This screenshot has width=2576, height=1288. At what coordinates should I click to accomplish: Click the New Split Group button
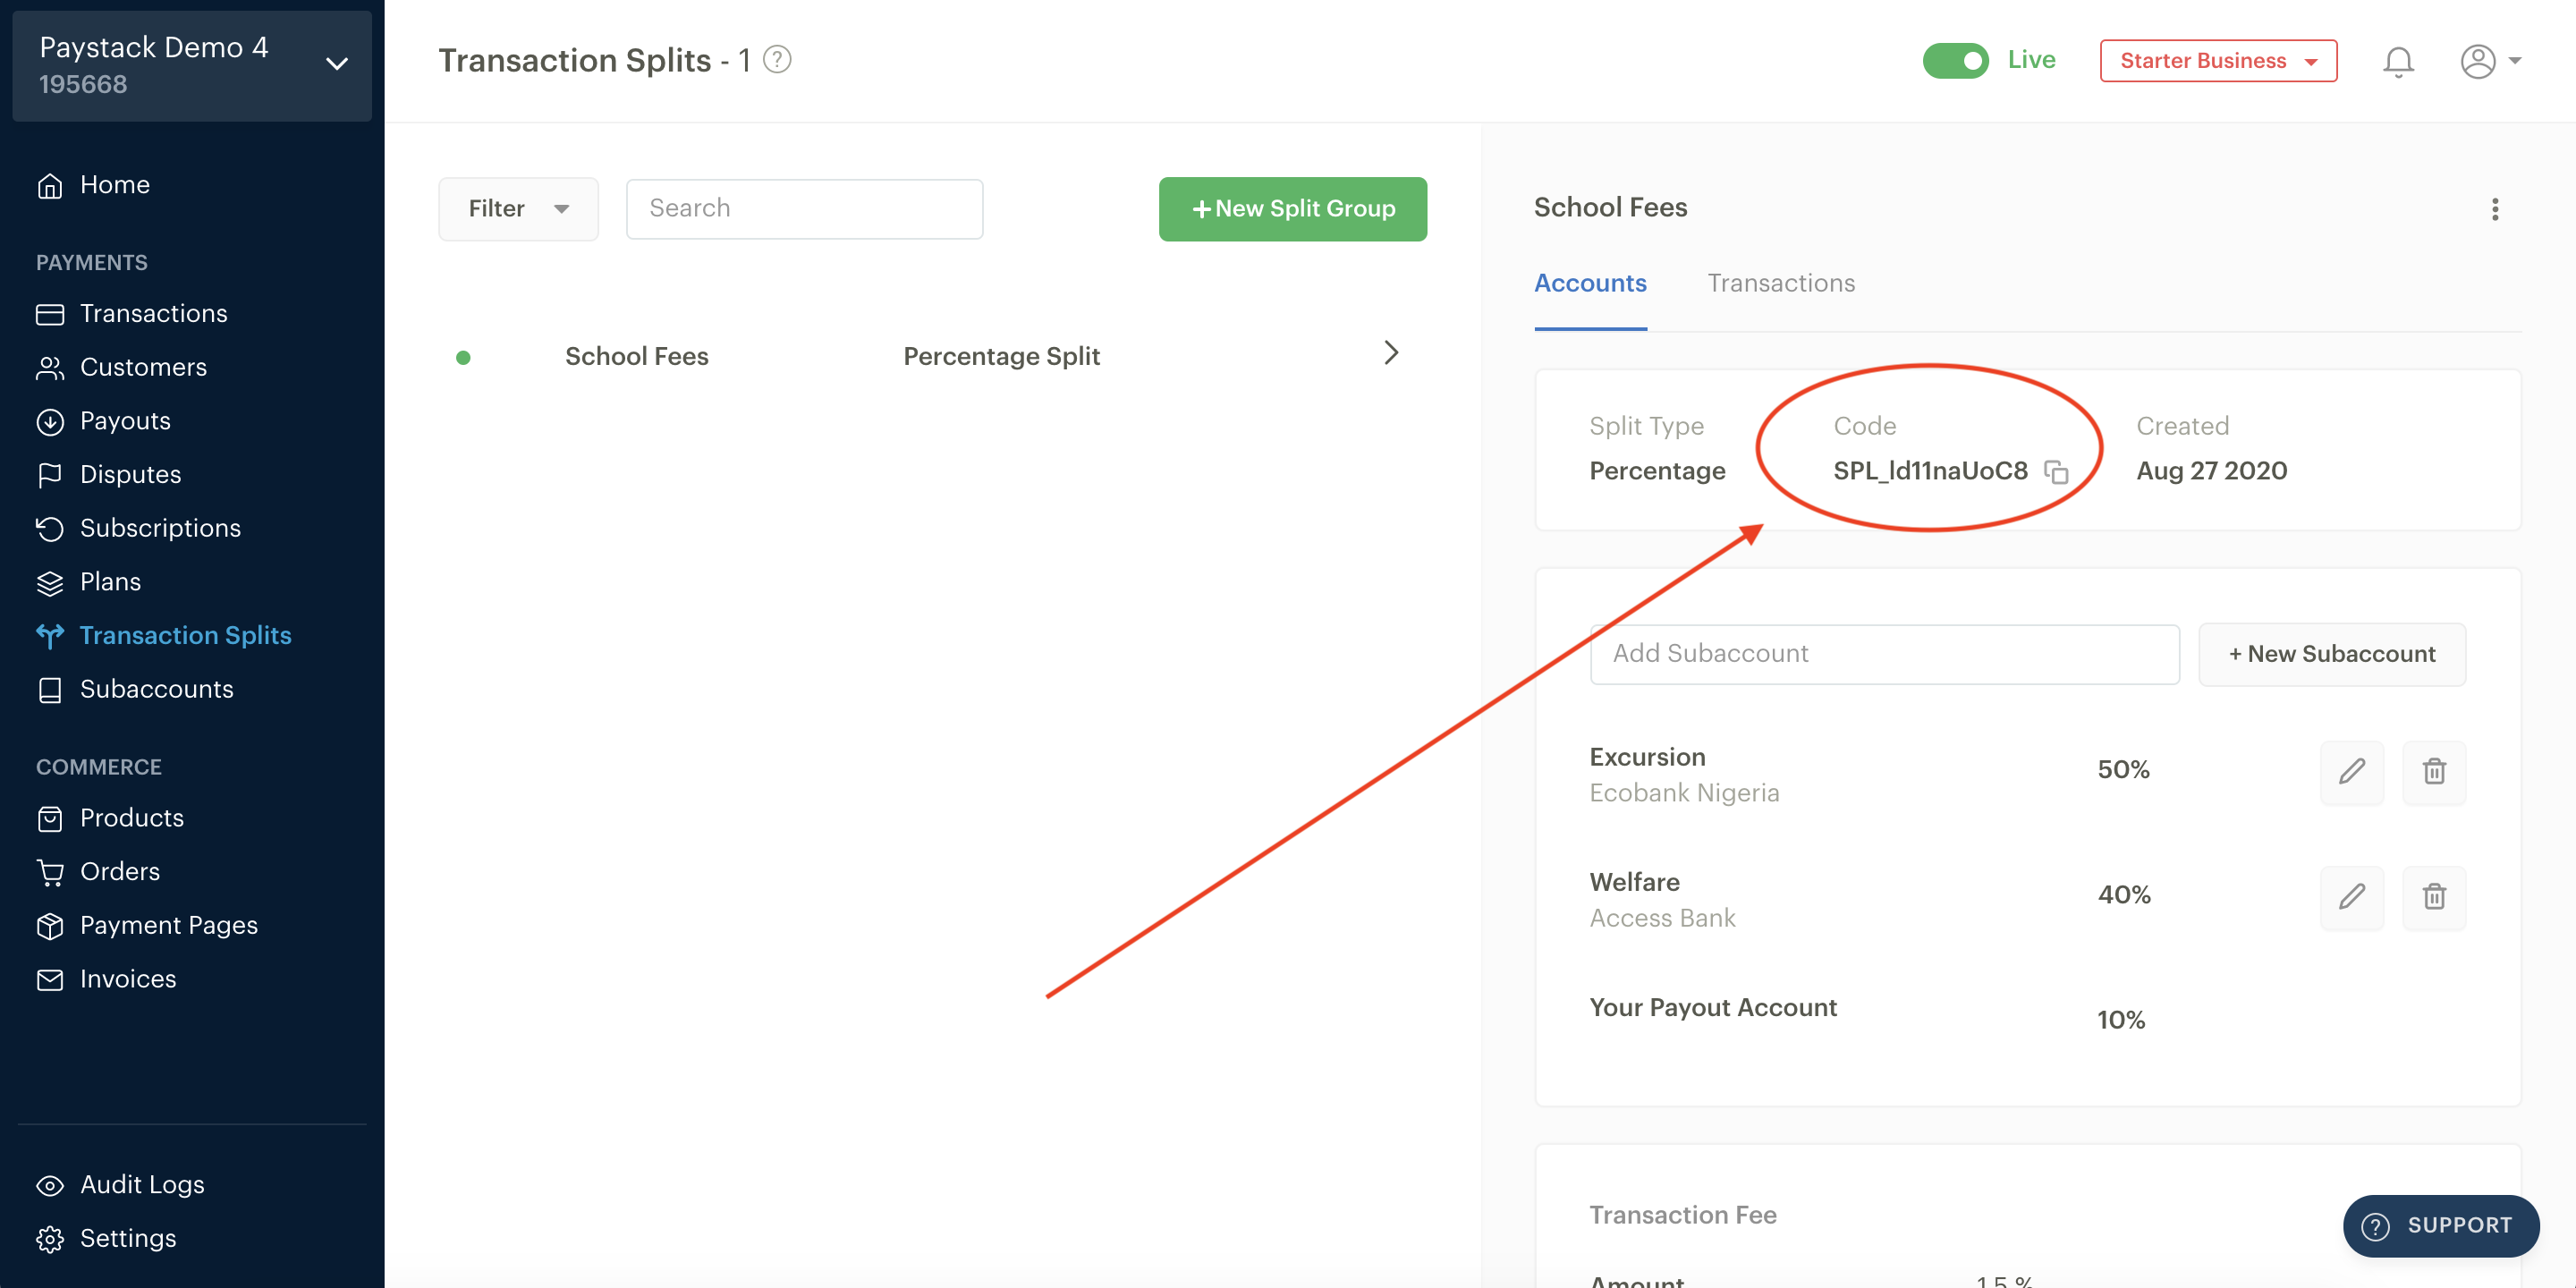coord(1293,209)
